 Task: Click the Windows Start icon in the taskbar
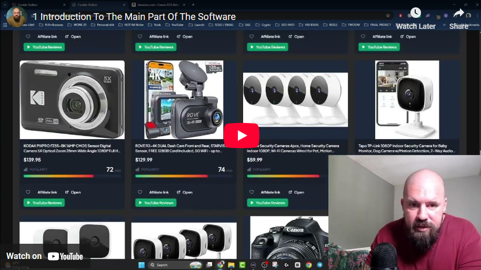[142, 265]
